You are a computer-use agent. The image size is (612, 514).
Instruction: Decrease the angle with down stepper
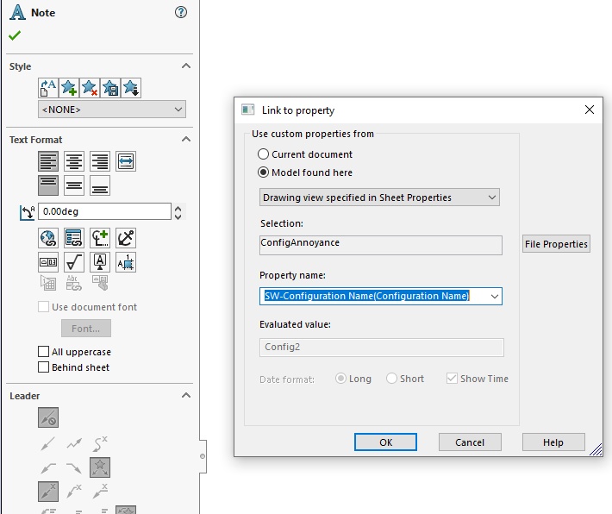[178, 216]
